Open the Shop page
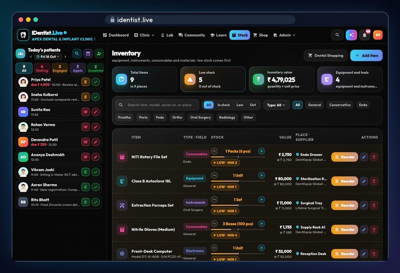400x273 pixels. pyautogui.click(x=260, y=35)
